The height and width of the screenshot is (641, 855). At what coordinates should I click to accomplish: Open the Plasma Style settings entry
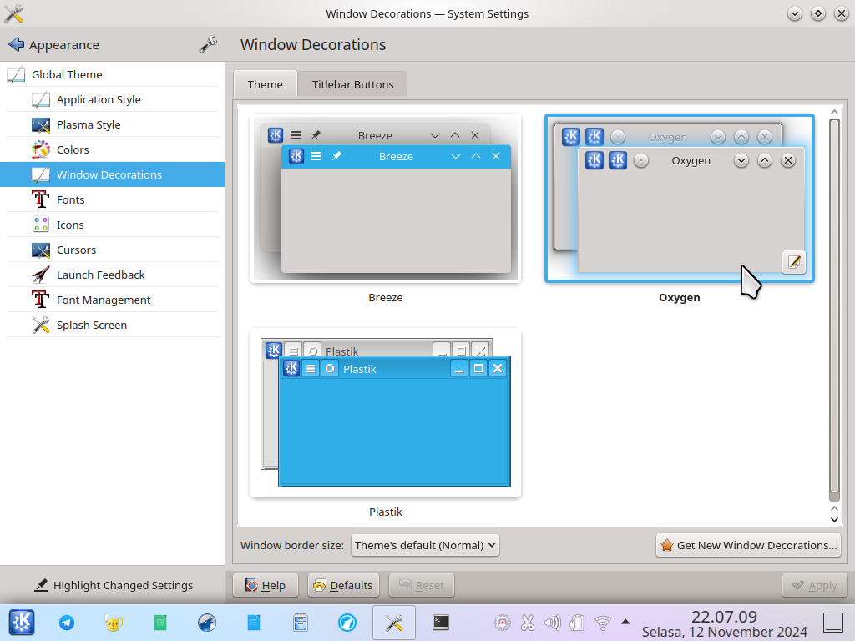pos(113,125)
